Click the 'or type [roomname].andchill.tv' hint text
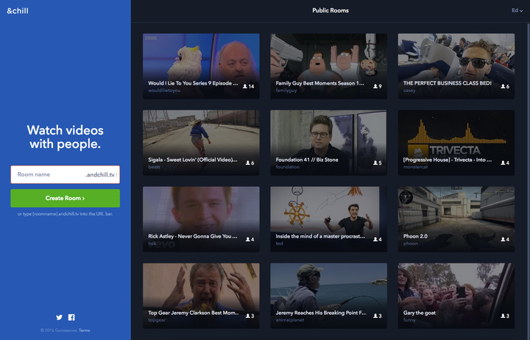Image resolution: width=530 pixels, height=340 pixels. click(66, 214)
